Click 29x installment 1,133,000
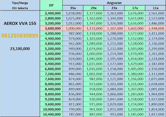Screen dimensions: 166x117 tap(94, 28)
